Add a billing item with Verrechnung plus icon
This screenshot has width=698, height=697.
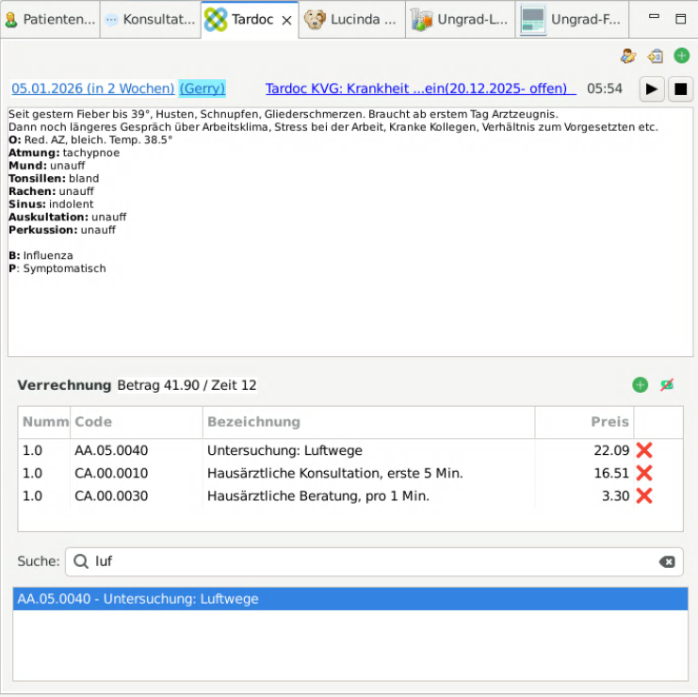click(x=641, y=385)
